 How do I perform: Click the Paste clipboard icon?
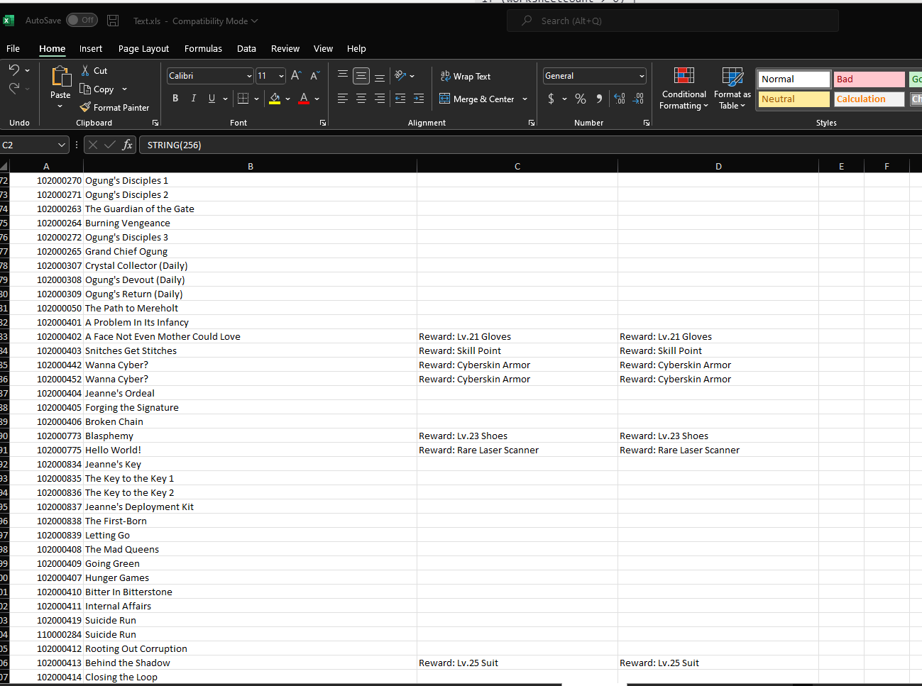(x=61, y=77)
